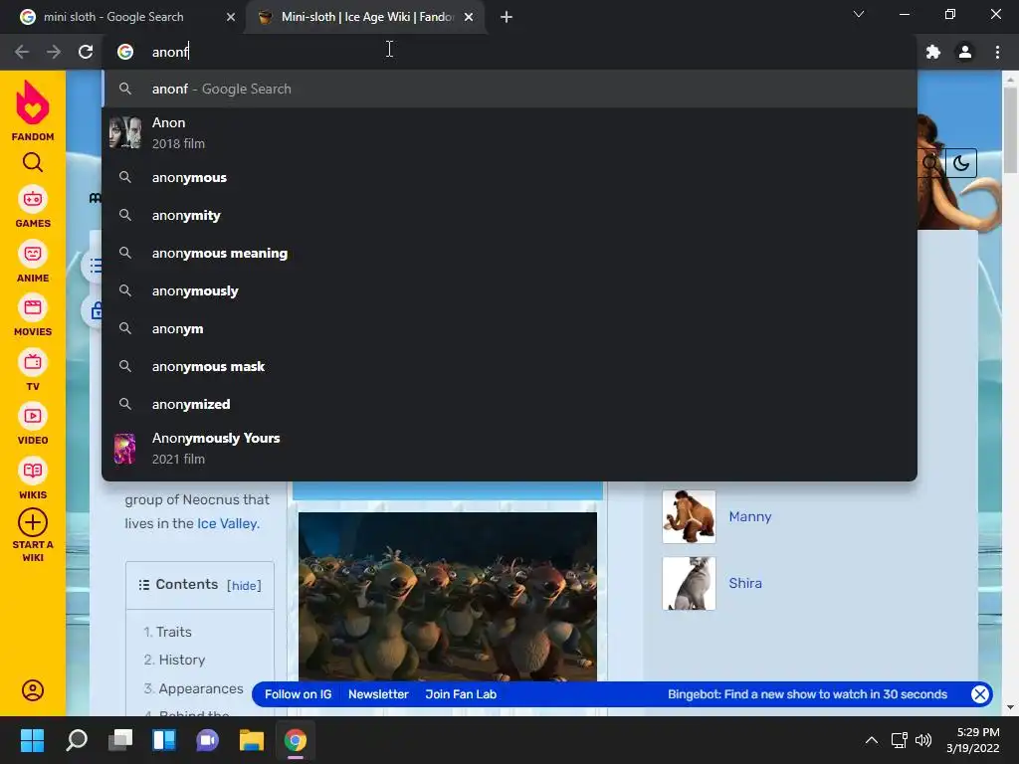Open Fandom sidebar search icon
This screenshot has width=1019, height=764.
tap(33, 162)
